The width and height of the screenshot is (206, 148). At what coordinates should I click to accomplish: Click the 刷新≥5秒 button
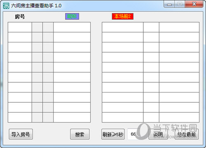pyautogui.click(x=113, y=134)
